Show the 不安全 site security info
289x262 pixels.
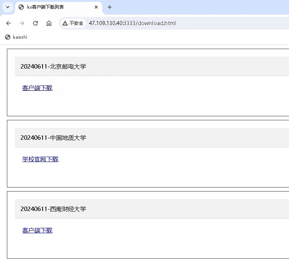(x=73, y=23)
